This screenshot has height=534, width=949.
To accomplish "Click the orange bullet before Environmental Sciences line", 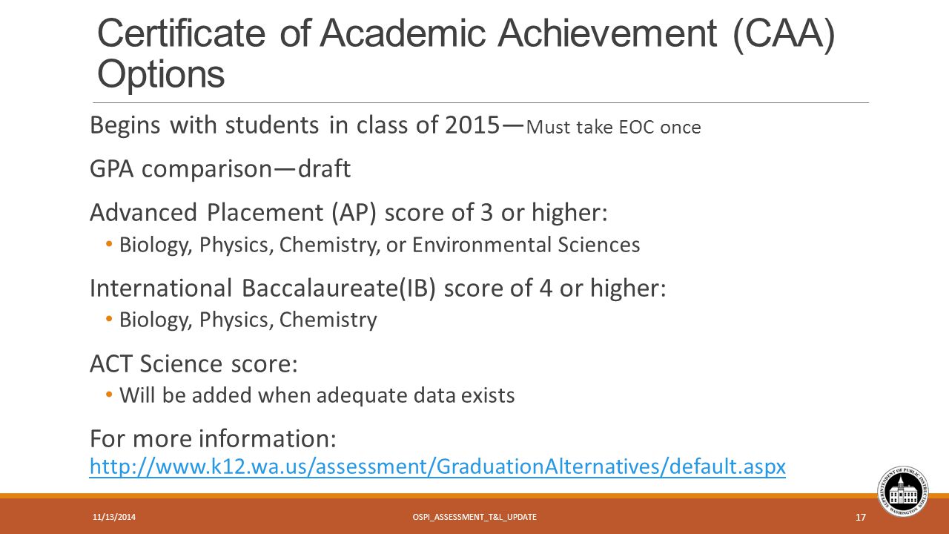I will (x=110, y=244).
